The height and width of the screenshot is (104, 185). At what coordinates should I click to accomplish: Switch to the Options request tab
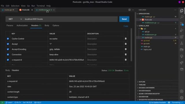56,25
